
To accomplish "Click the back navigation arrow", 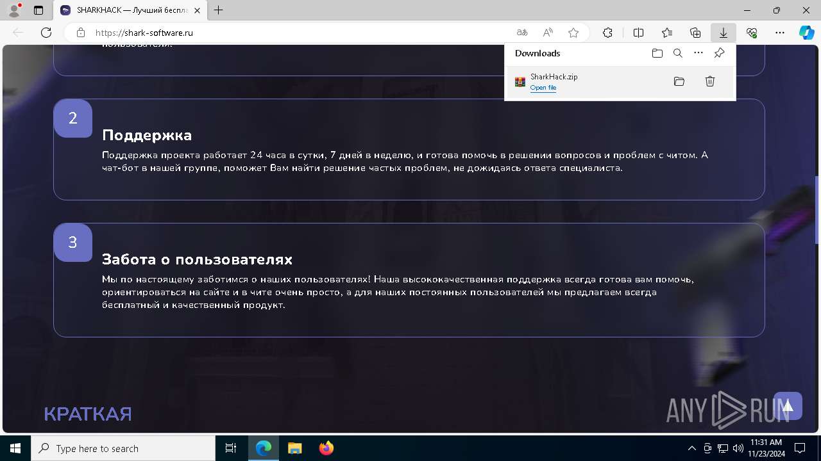I will pos(18,33).
